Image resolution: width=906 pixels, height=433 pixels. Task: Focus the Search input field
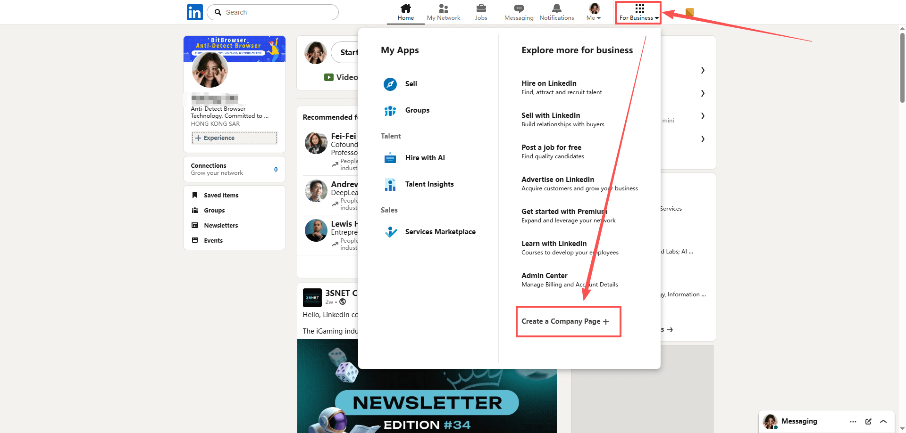(x=273, y=12)
